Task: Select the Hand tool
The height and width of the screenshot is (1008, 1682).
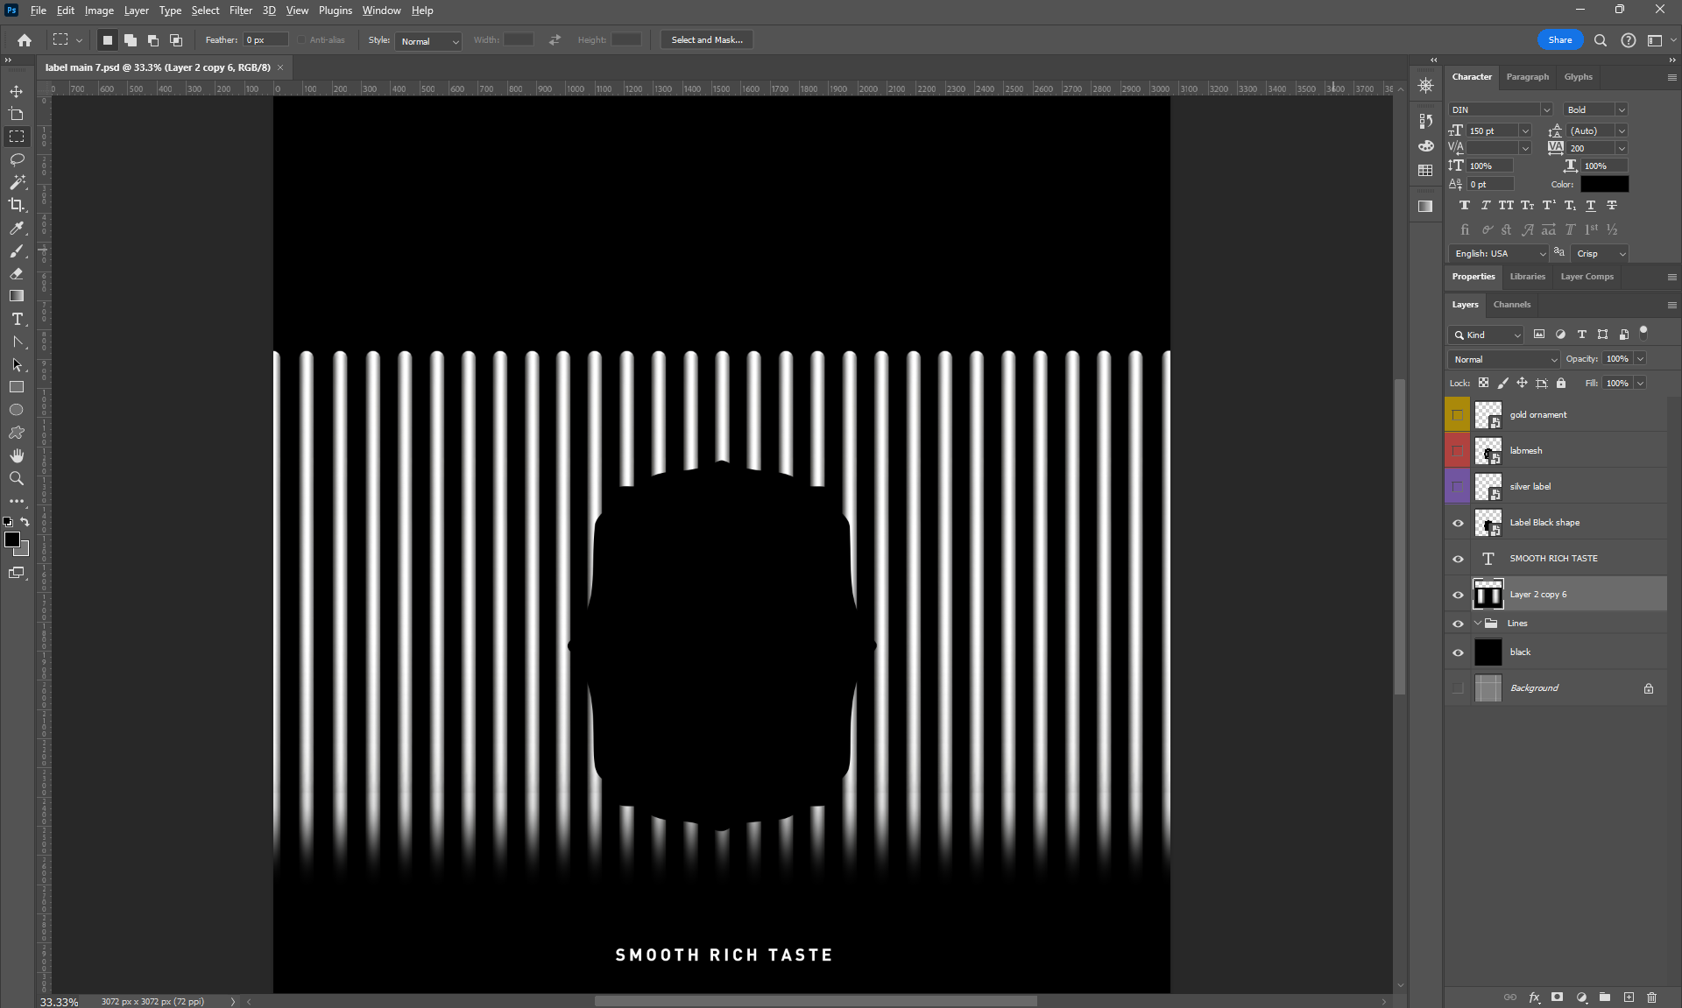Action: [17, 455]
